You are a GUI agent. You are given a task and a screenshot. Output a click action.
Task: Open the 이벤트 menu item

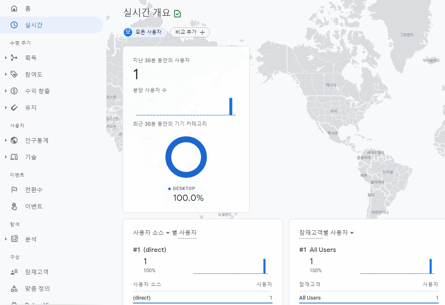[52, 206]
